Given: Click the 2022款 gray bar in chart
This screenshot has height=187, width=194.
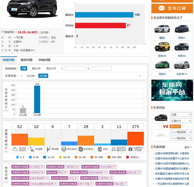Looking at the screenshot, I should 23,111.
